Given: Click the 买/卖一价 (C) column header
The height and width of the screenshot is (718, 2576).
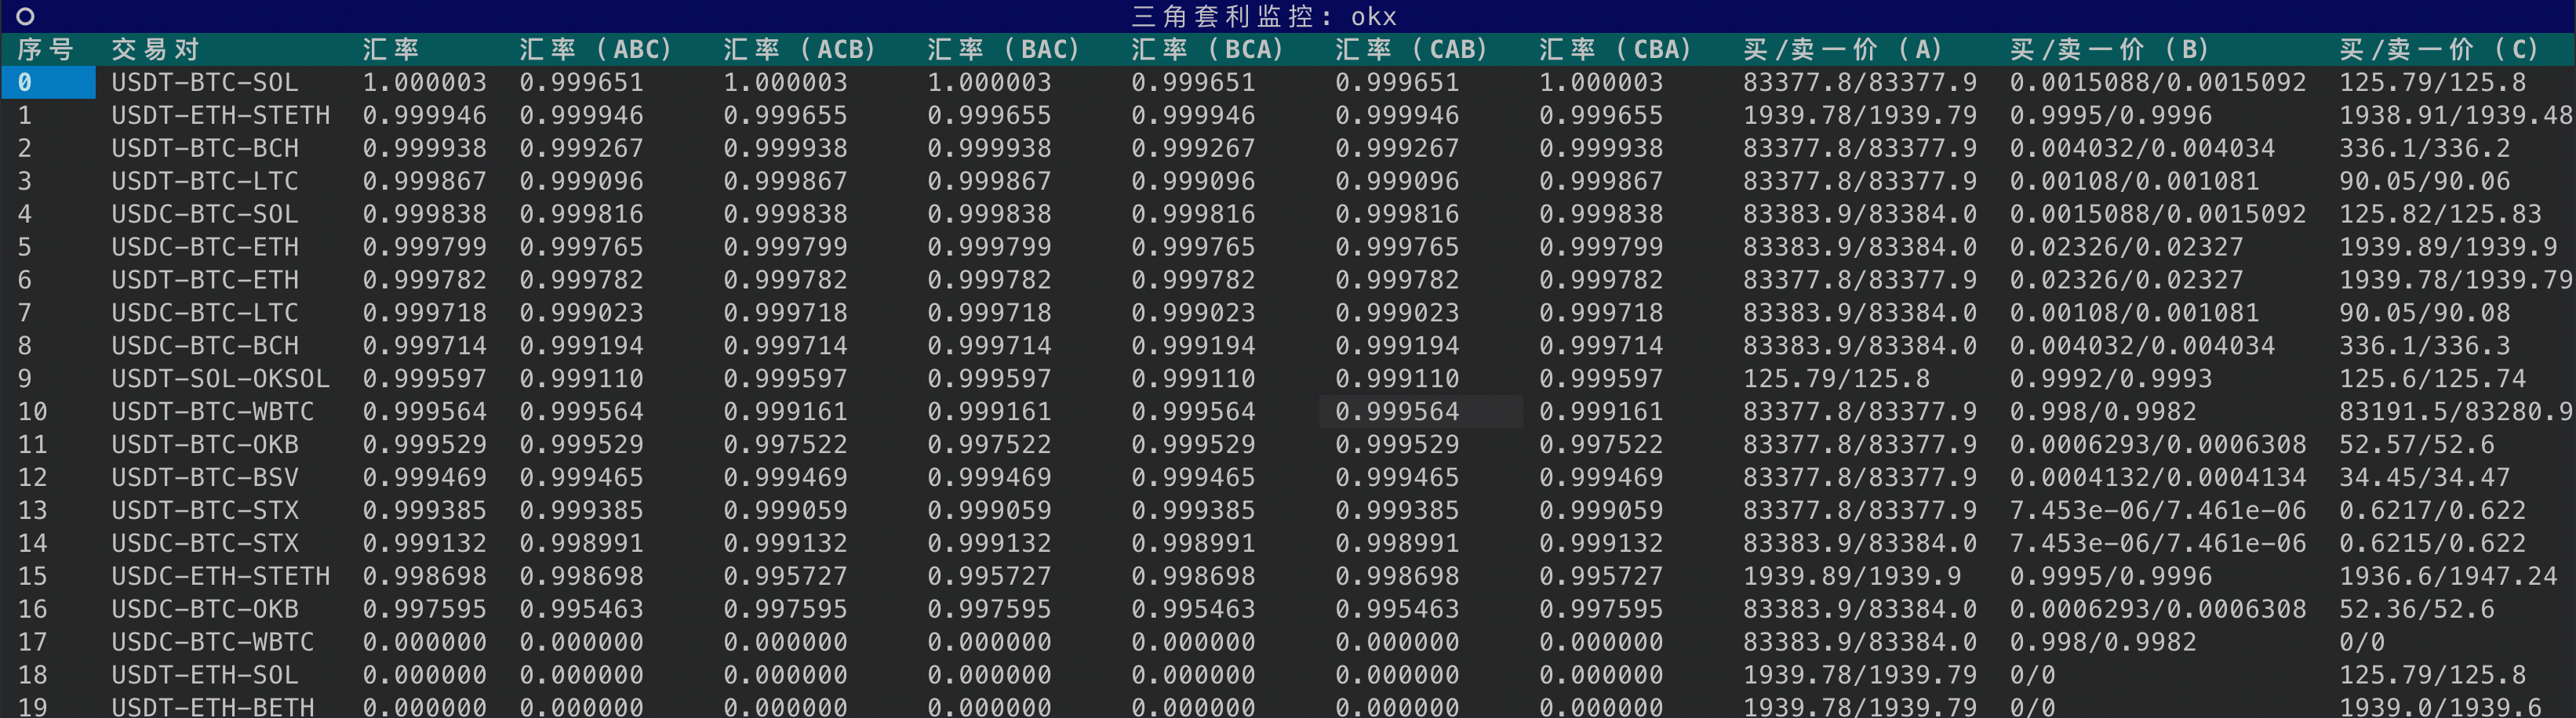Looking at the screenshot, I should 2439,49.
